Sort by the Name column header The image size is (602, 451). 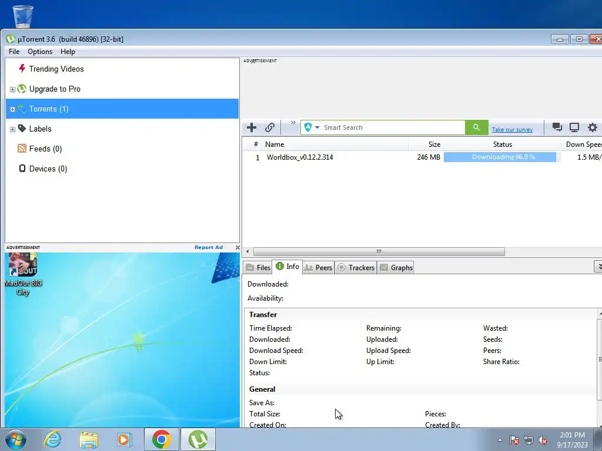[335, 144]
